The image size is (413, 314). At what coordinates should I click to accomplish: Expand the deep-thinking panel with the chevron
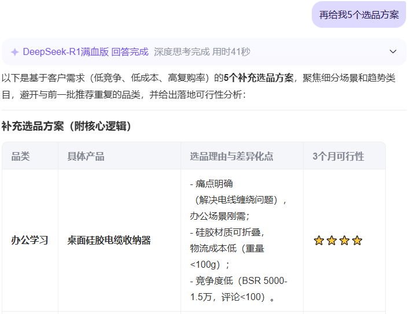pyautogui.click(x=393, y=51)
